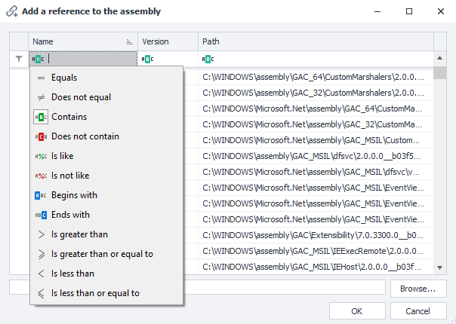This screenshot has width=456, height=324.
Task: Select the Is less than option
Action: tap(72, 274)
